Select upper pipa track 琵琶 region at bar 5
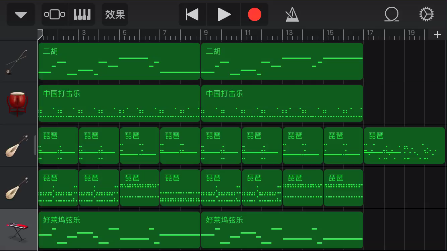The width and height of the screenshot is (447, 251). pyautogui.click(x=140, y=146)
